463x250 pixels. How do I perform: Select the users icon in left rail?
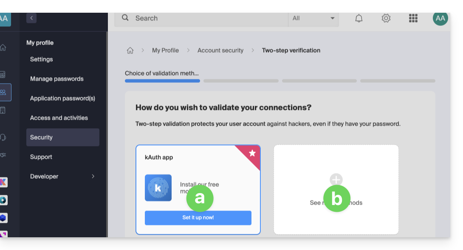pos(4,92)
